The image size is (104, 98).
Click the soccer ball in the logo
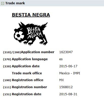(19, 36)
